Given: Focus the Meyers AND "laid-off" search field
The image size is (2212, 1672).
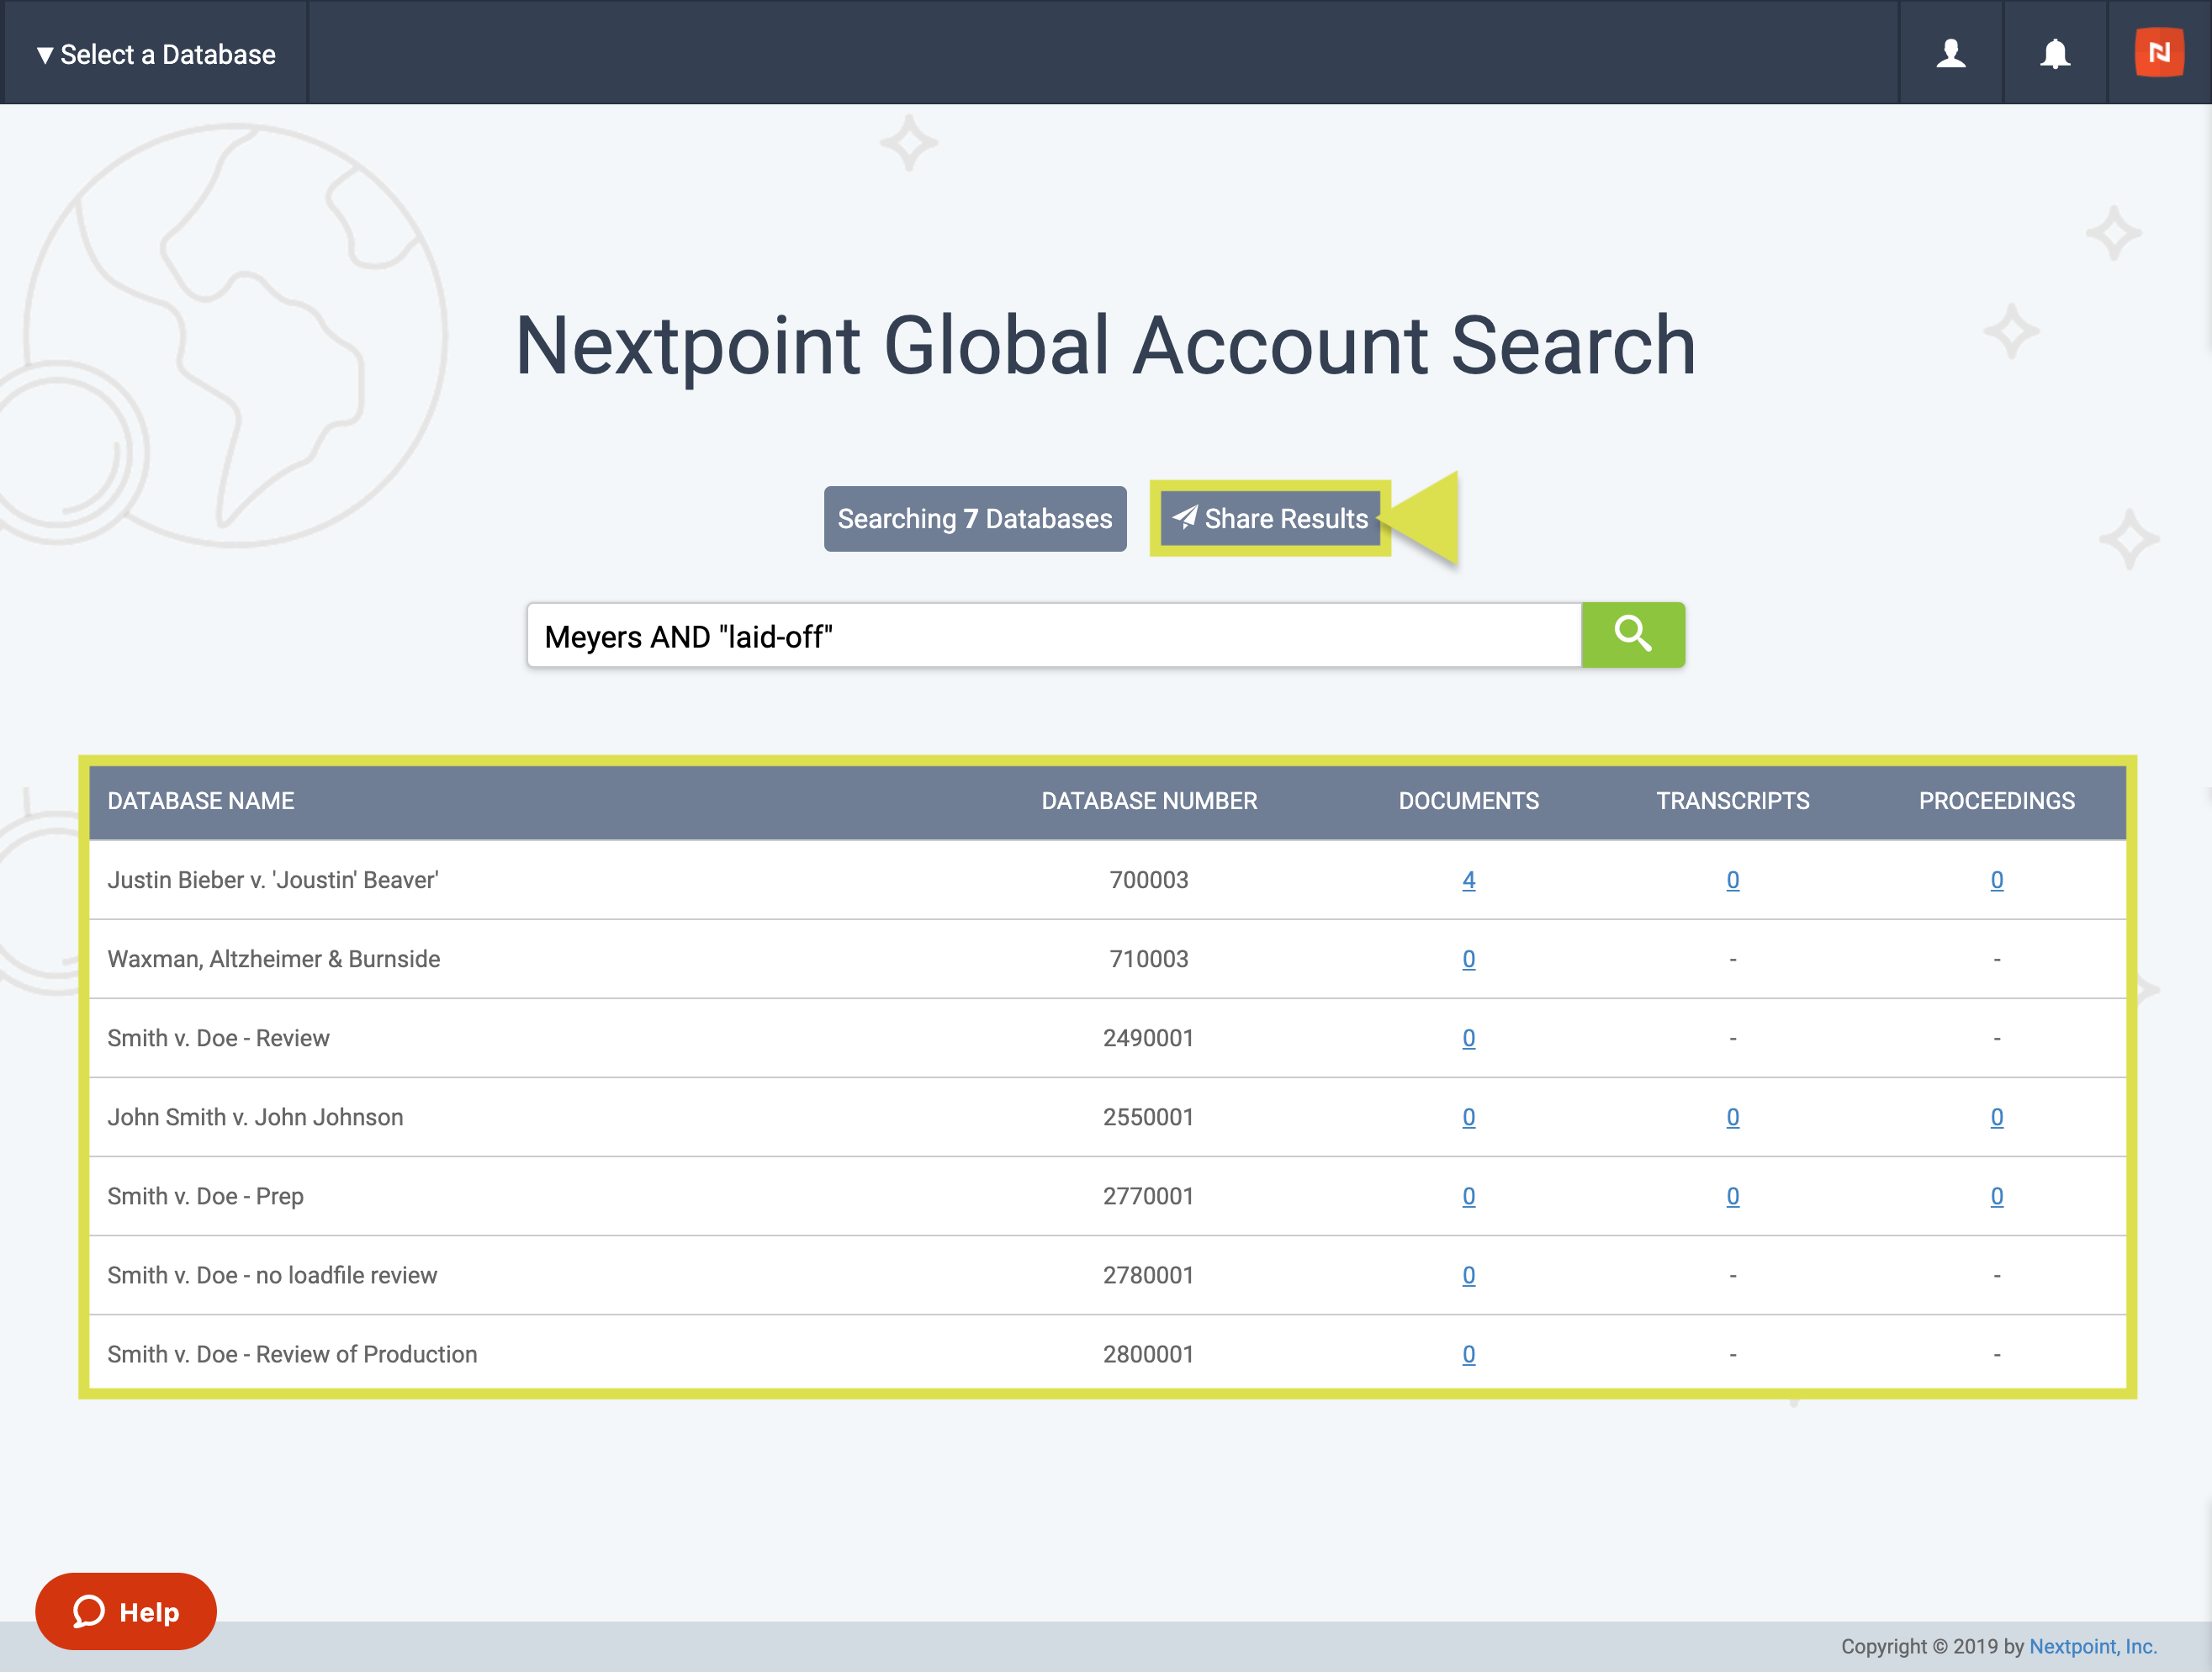Looking at the screenshot, I should [1054, 636].
